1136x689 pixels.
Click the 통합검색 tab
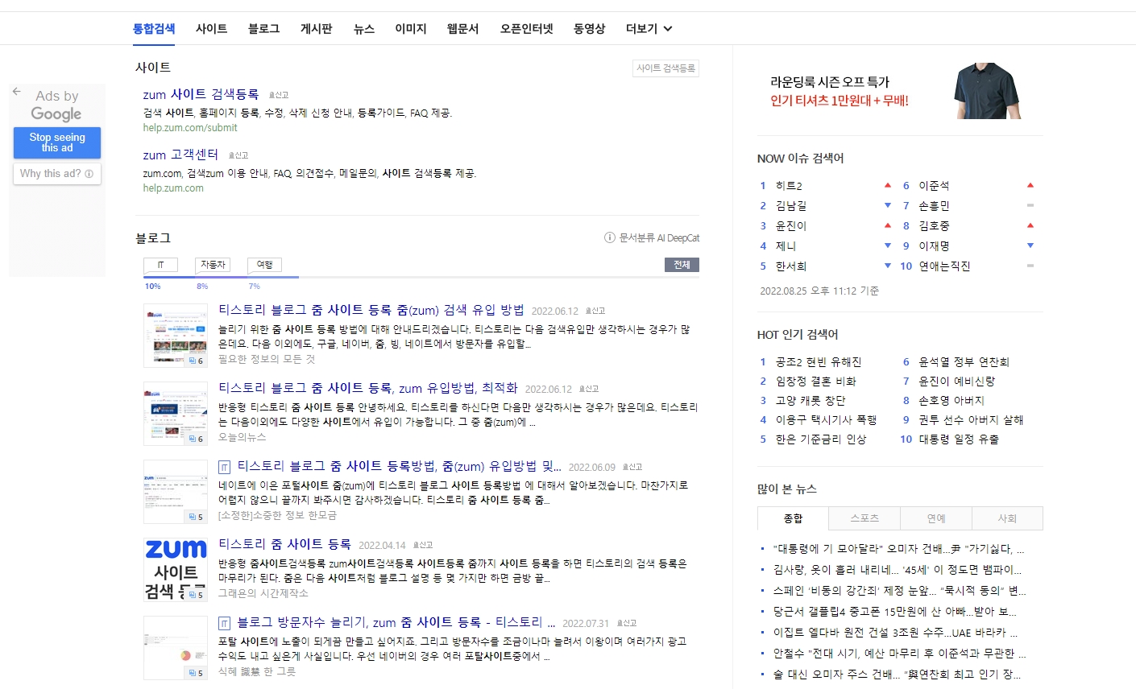click(154, 29)
